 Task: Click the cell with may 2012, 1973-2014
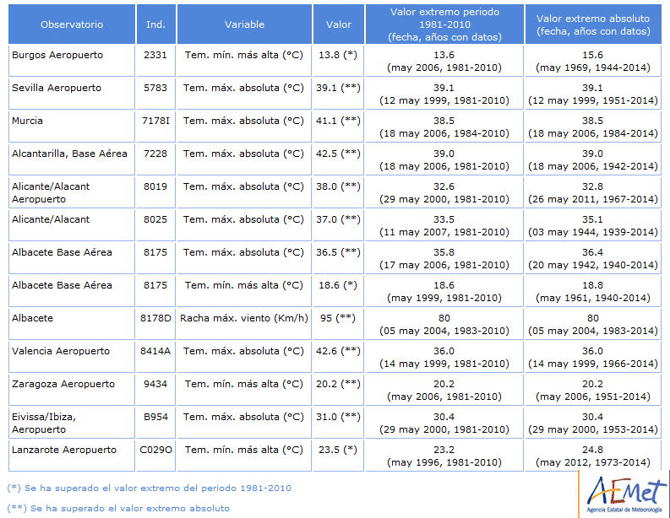593,456
